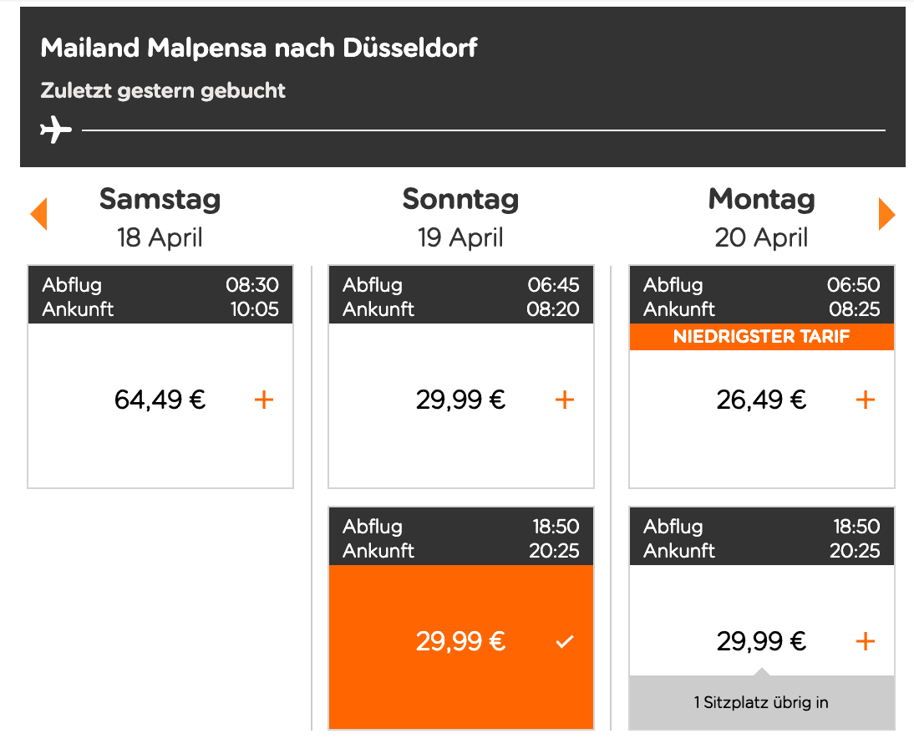Select Sunday morning 29,99 € price
The width and height of the screenshot is (914, 739).
461,400
